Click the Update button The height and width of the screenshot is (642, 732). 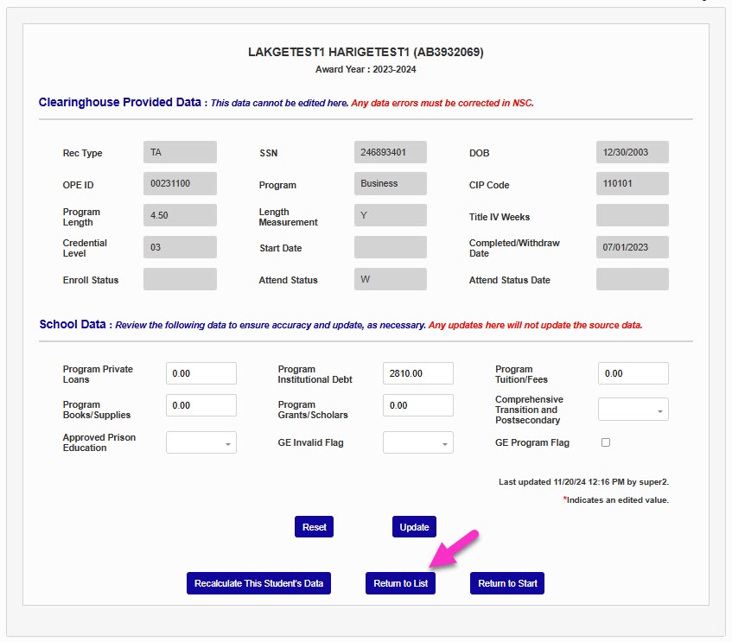(414, 527)
